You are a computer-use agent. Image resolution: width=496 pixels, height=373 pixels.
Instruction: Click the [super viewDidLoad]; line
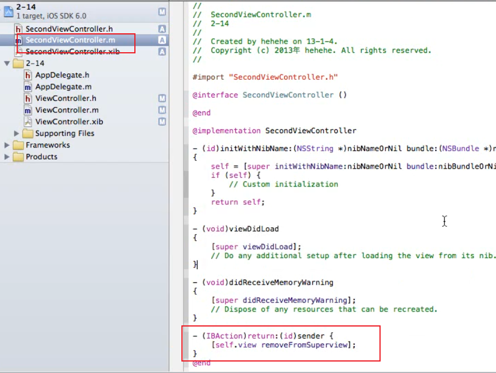[x=256, y=247]
